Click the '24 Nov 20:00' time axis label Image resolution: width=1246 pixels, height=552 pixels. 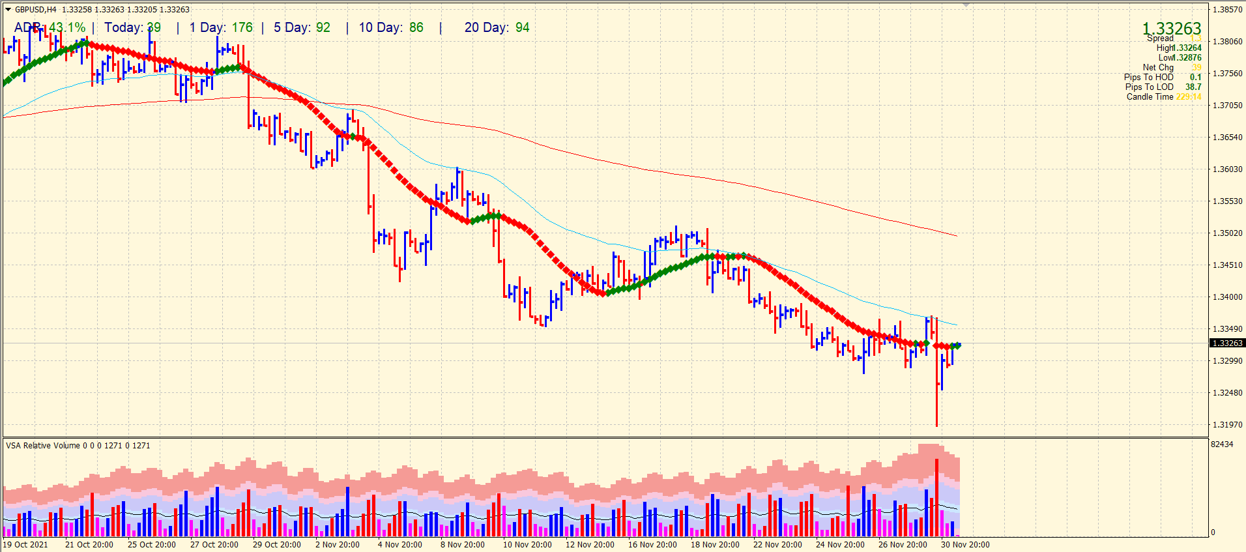coord(840,545)
